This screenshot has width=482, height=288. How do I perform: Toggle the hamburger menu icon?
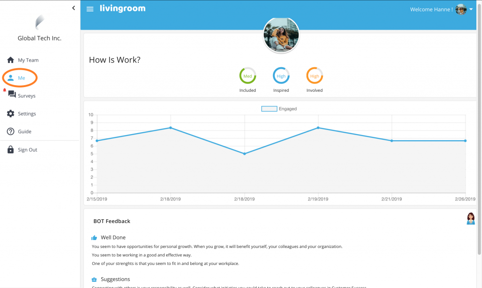point(90,9)
